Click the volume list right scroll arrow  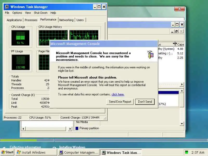[x=182, y=84]
